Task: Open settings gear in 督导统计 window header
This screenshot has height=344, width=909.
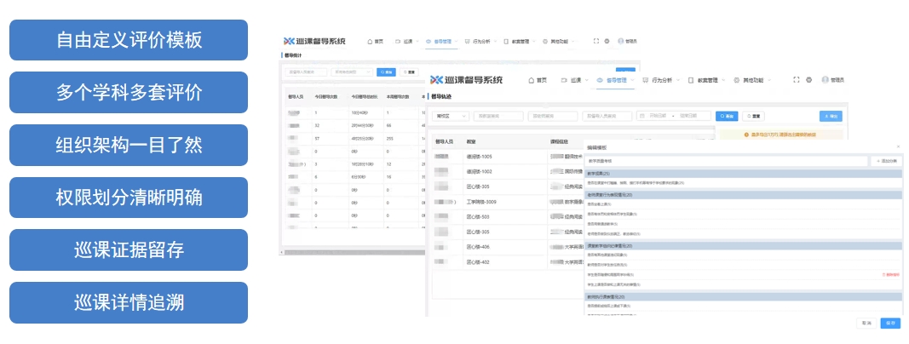Action: (607, 42)
